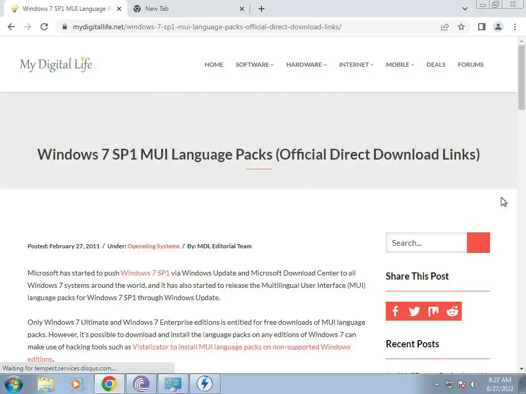The height and width of the screenshot is (394, 526).
Task: Click 'MDL Editorial Team' author text
Action: [x=224, y=246]
